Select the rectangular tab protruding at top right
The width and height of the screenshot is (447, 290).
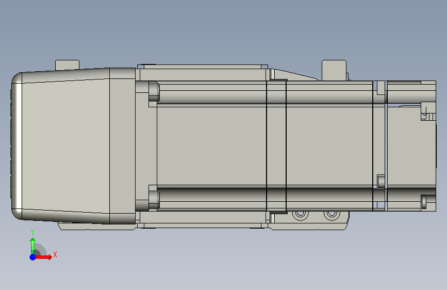[x=334, y=70]
